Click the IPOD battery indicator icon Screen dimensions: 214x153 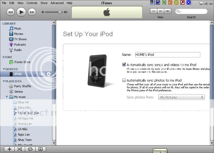[x=42, y=74]
